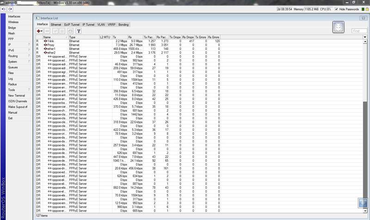This screenshot has width=370, height=220.
Task: Open Wireless from the sidebar menu
Action: (x=13, y=22)
